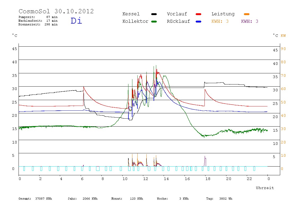Image resolution: width=304 pixels, height=215 pixels.
Task: Click the 'Nachlaufzeit: 17 min' text
Action: [x=38, y=21]
